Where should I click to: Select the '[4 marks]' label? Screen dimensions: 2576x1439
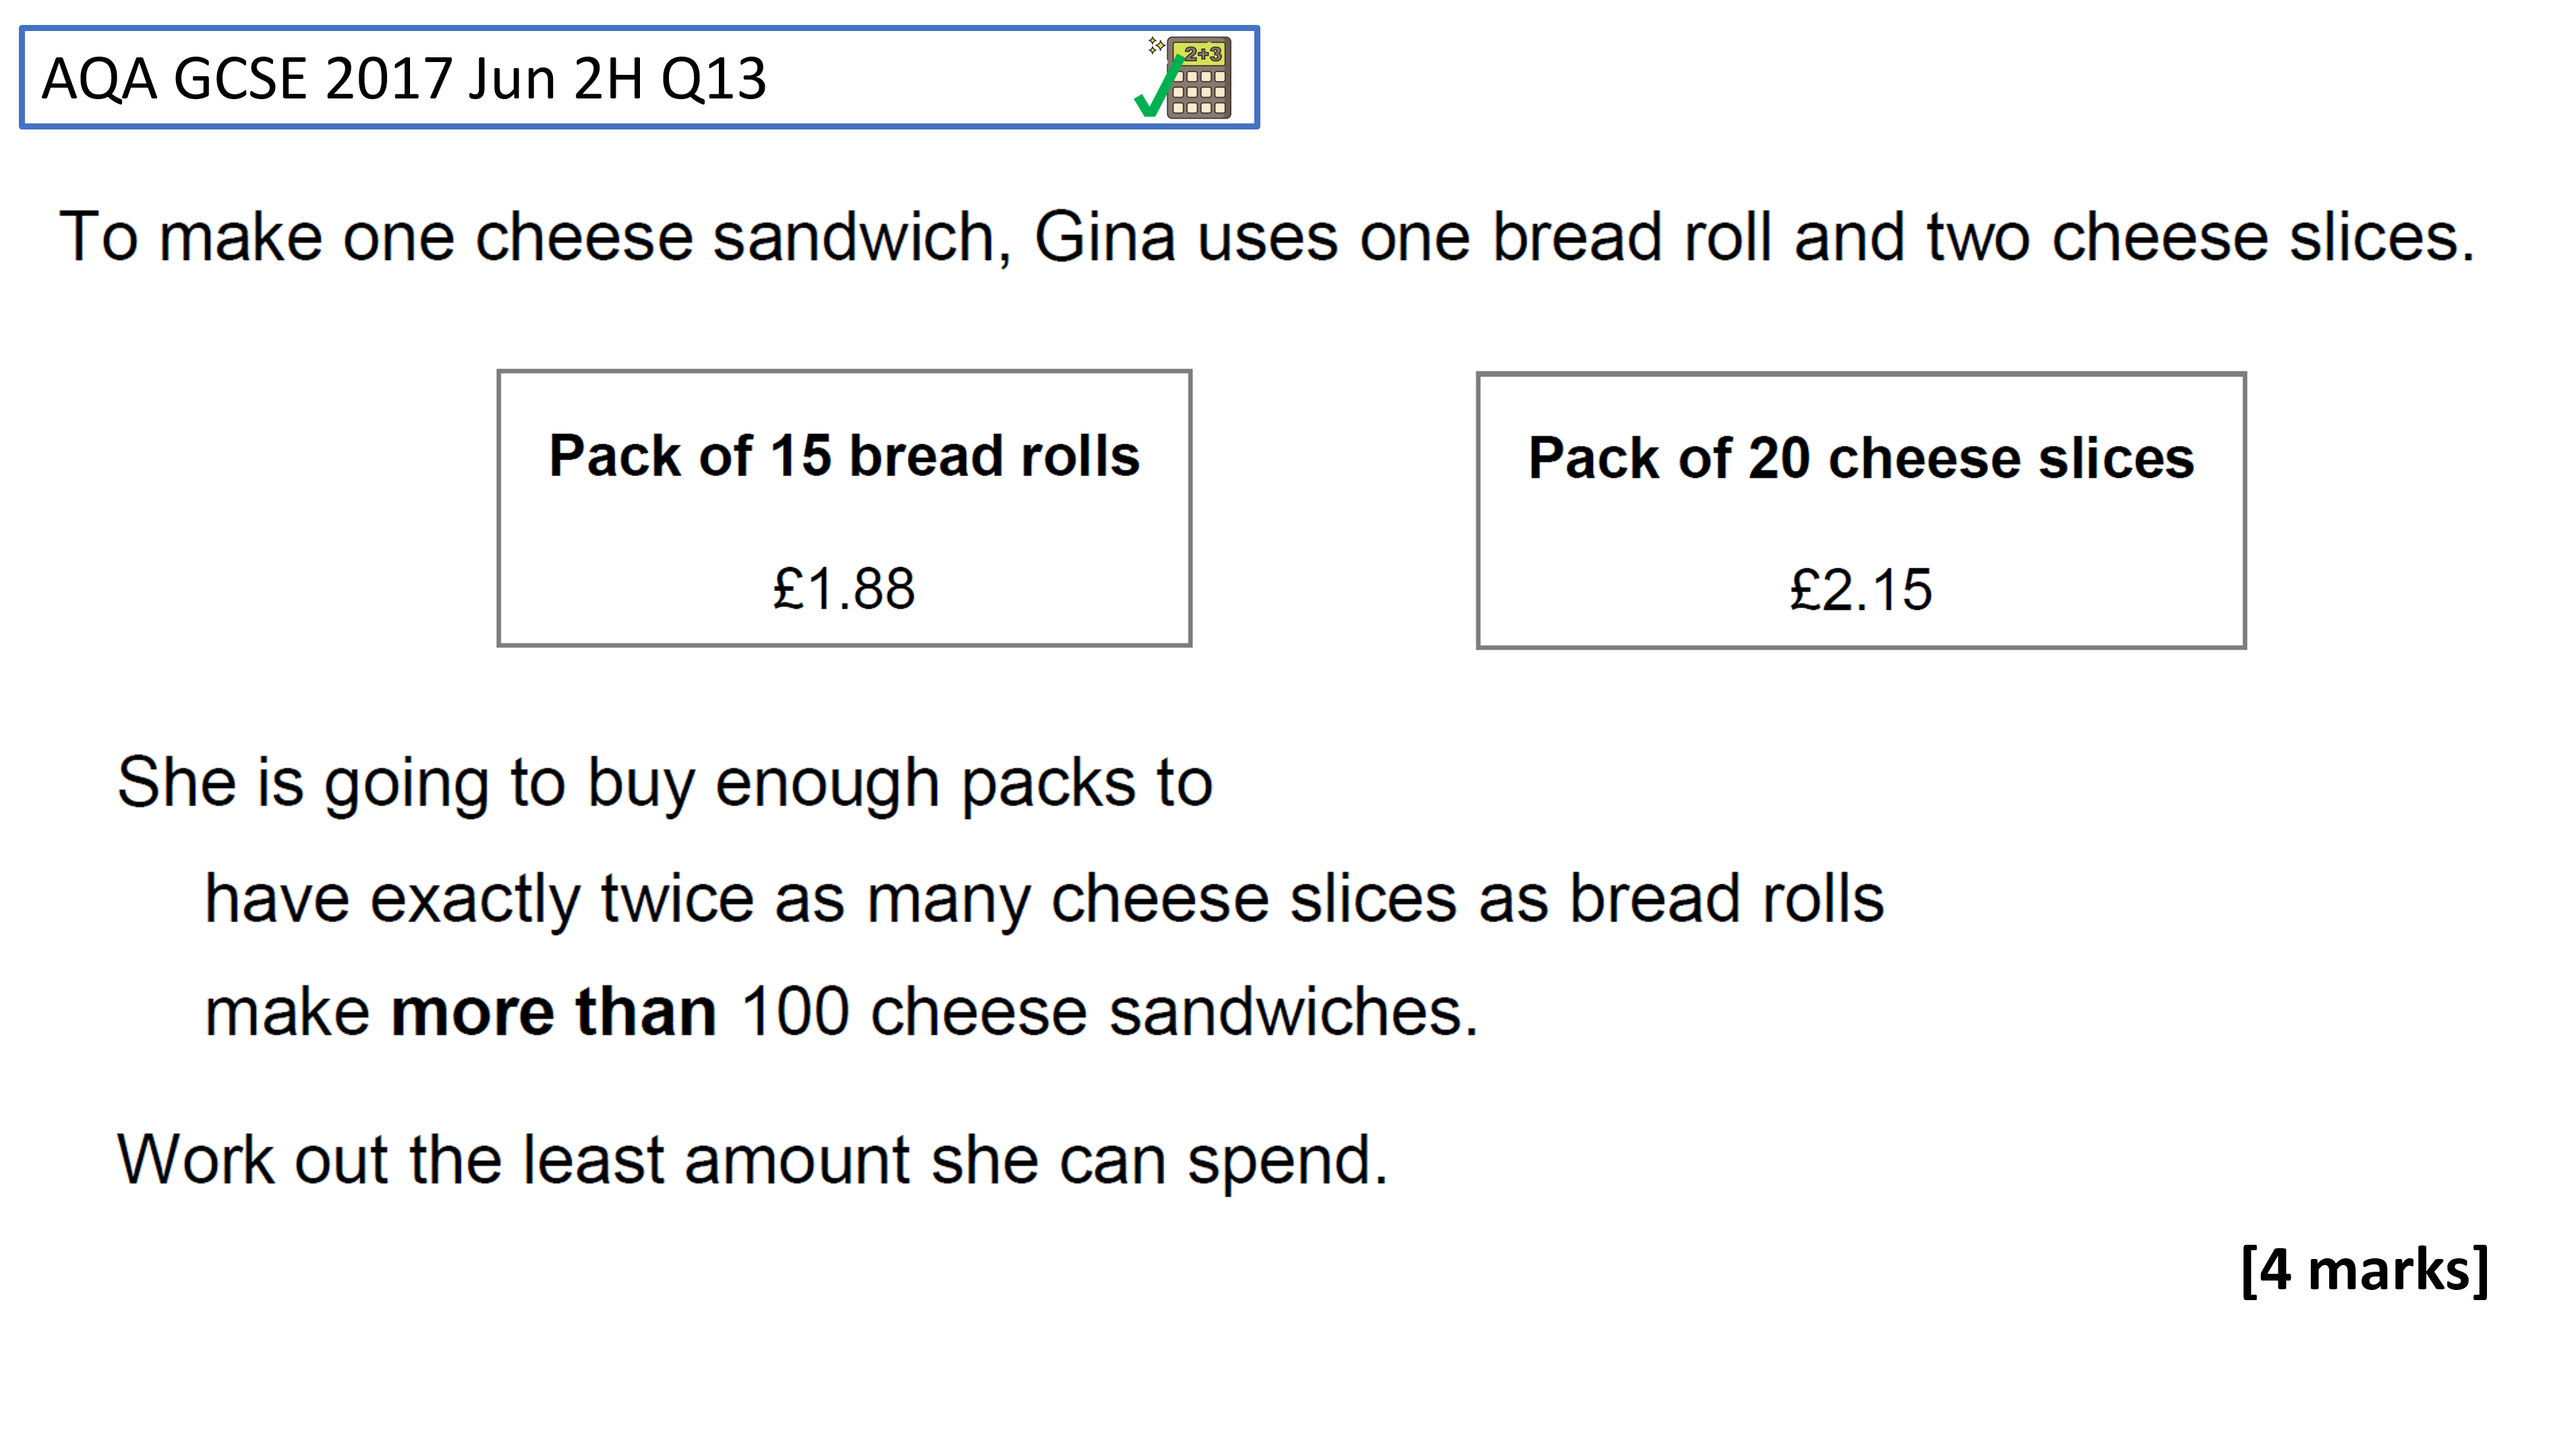2365,1270
